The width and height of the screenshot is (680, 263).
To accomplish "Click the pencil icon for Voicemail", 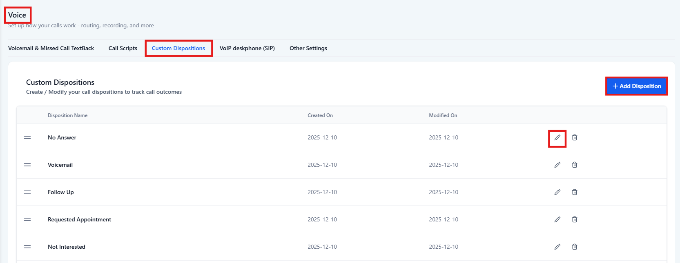I will pyautogui.click(x=557, y=165).
